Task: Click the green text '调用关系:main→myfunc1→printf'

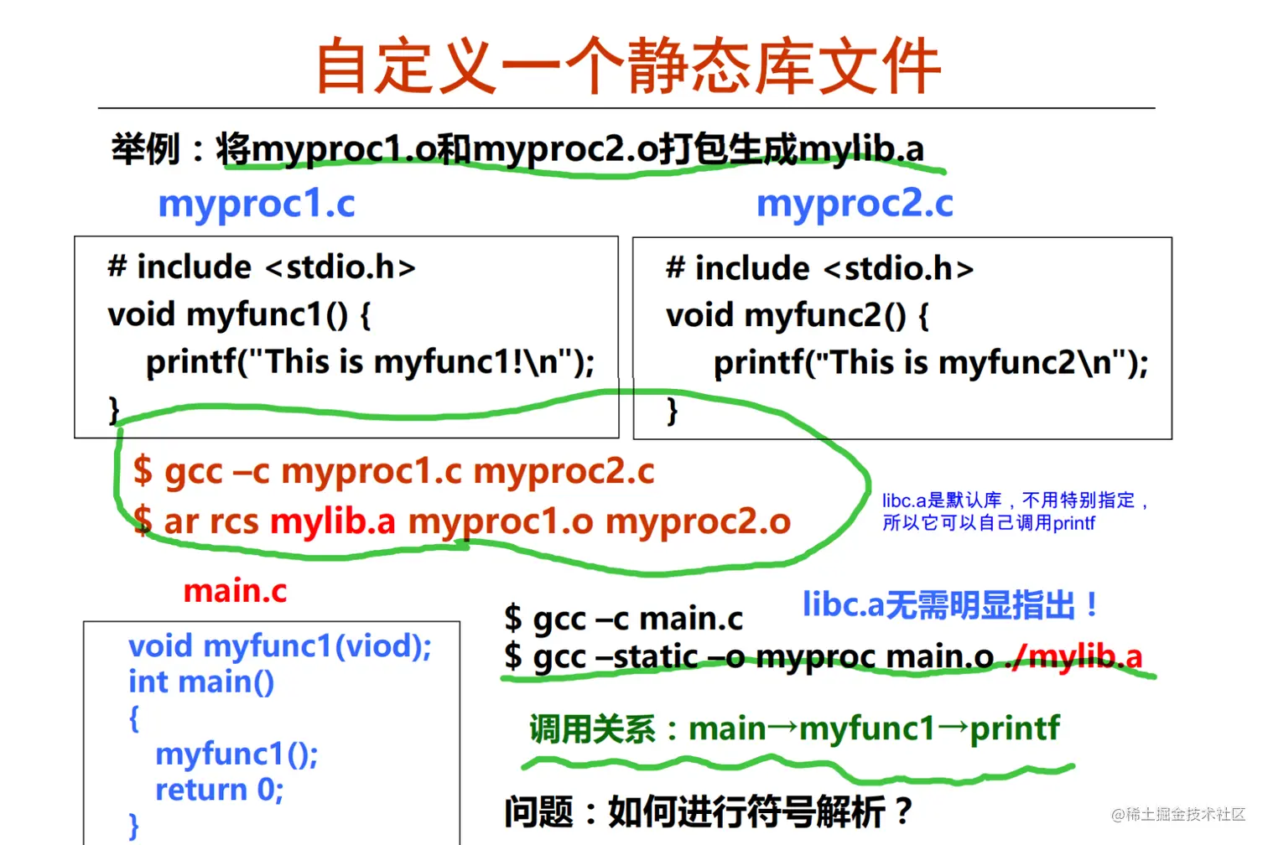Action: [x=794, y=728]
